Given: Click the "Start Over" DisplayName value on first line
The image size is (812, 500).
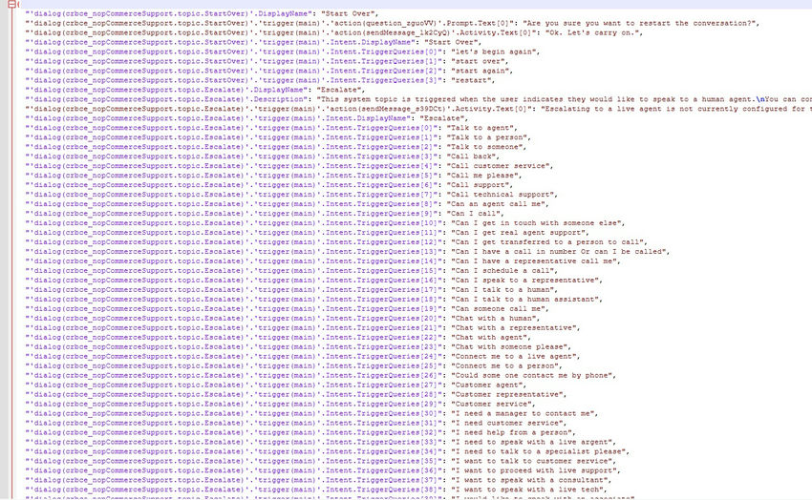Looking at the screenshot, I should (x=350, y=13).
